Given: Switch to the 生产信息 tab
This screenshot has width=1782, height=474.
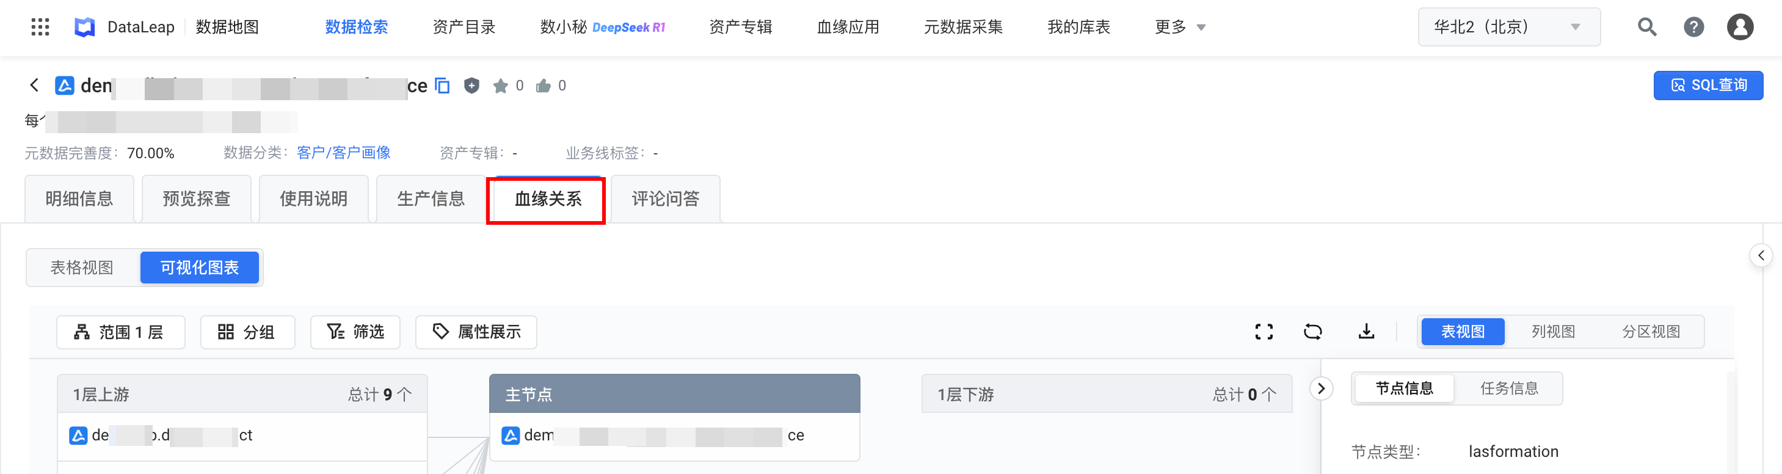Looking at the screenshot, I should pos(431,199).
